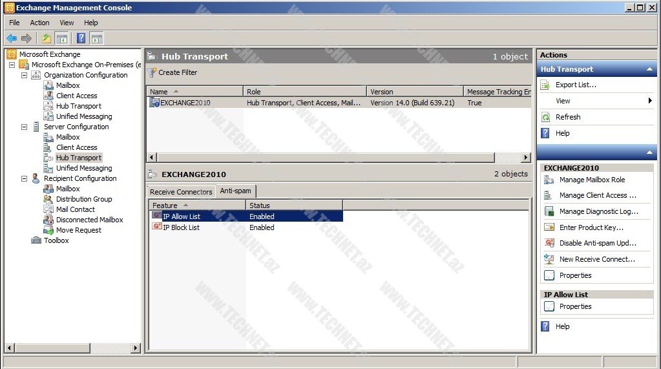Open Properties under IP Allow List
This screenshot has height=369, width=661.
click(575, 306)
